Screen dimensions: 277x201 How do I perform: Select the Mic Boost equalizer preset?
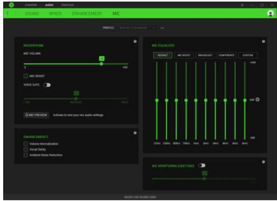pos(184,55)
